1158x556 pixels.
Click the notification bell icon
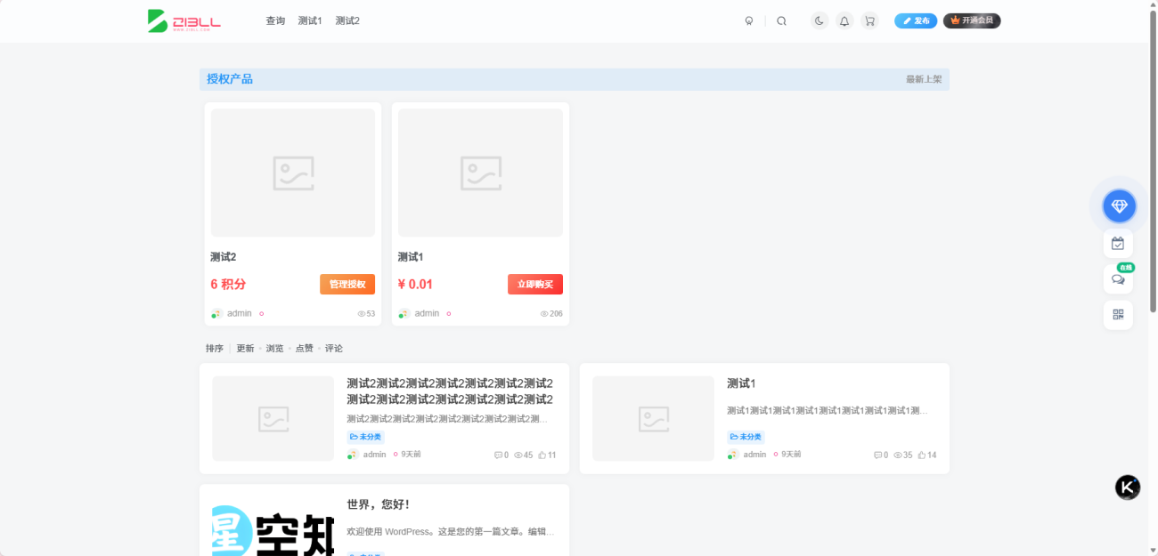click(x=844, y=21)
